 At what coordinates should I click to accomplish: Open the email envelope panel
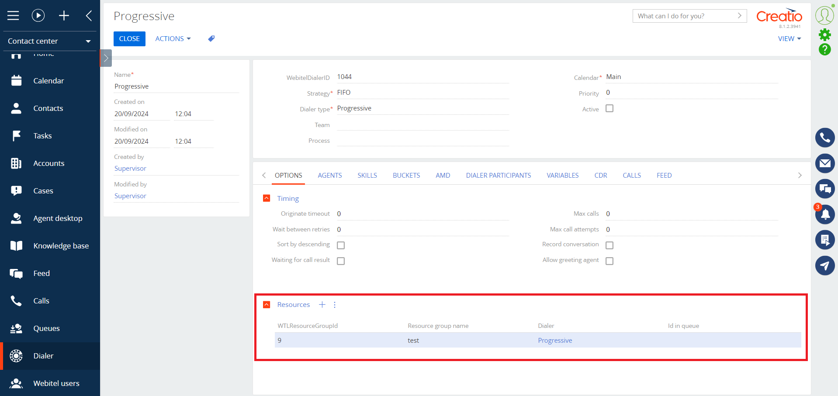tap(825, 163)
